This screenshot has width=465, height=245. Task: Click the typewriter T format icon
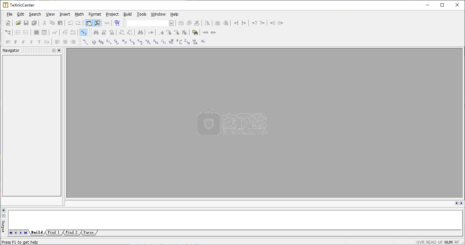click(39, 42)
